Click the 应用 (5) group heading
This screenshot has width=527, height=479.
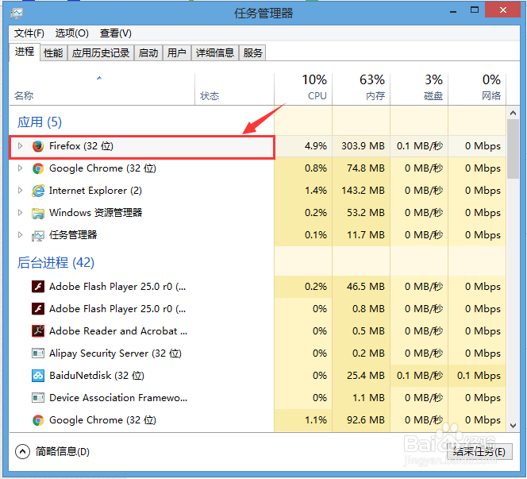[40, 122]
